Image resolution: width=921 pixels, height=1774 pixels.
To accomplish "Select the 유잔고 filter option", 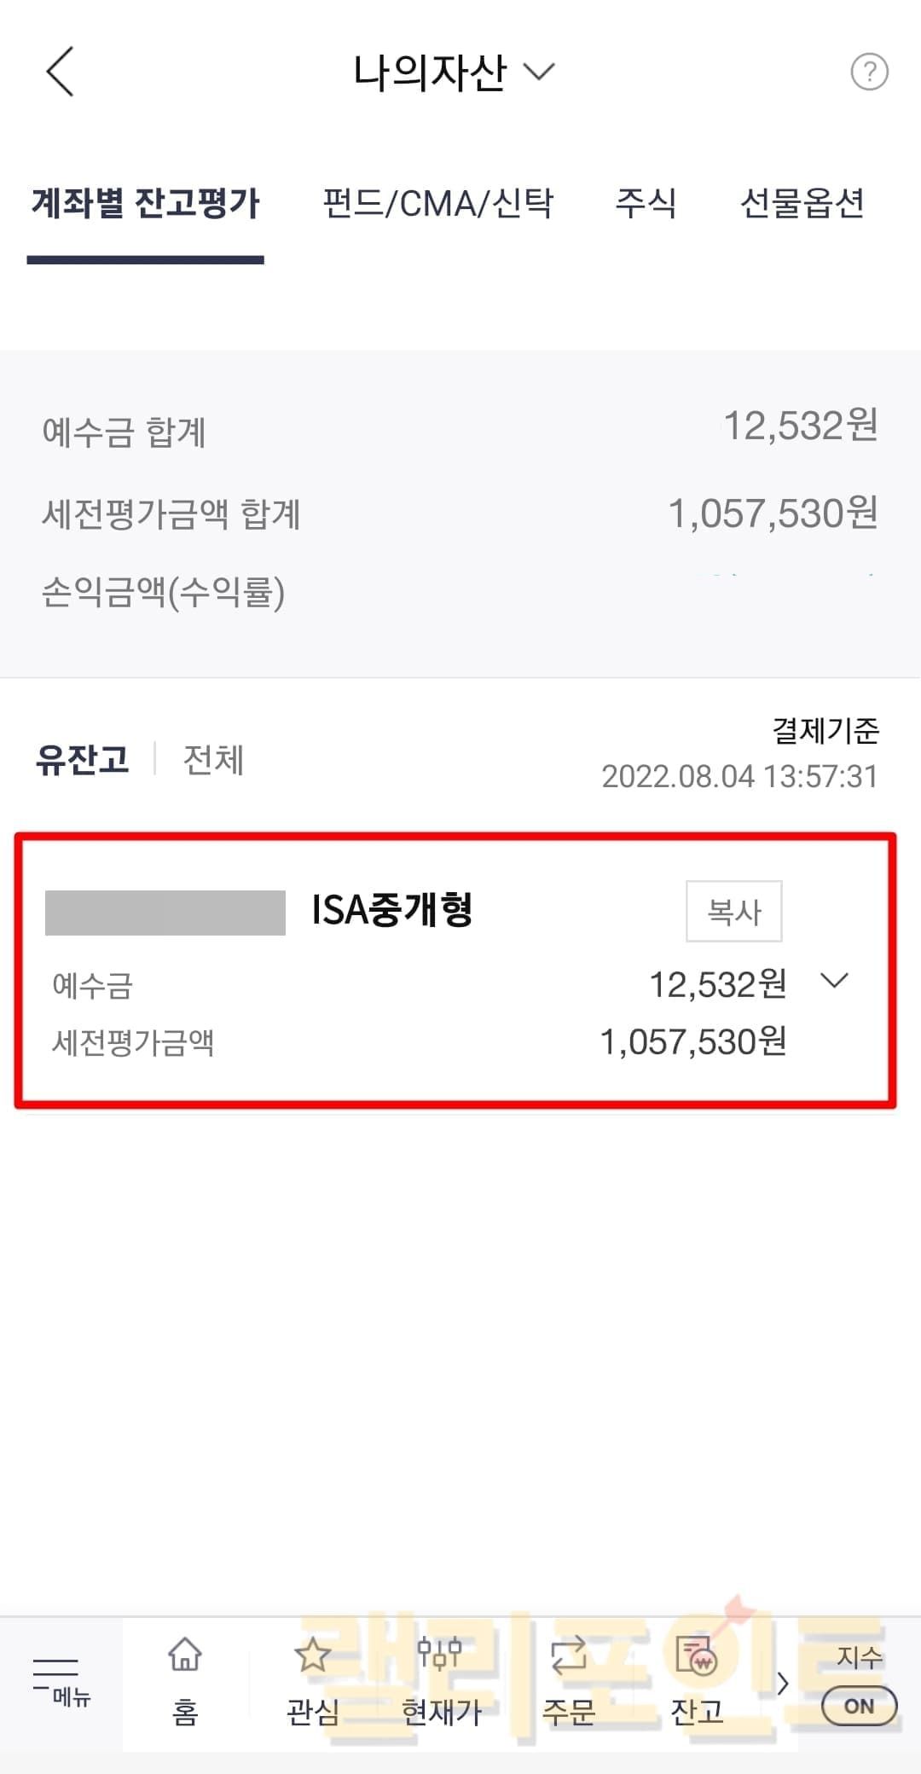I will pos(82,759).
